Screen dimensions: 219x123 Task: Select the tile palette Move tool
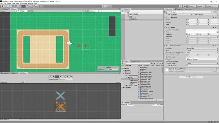[53, 77]
